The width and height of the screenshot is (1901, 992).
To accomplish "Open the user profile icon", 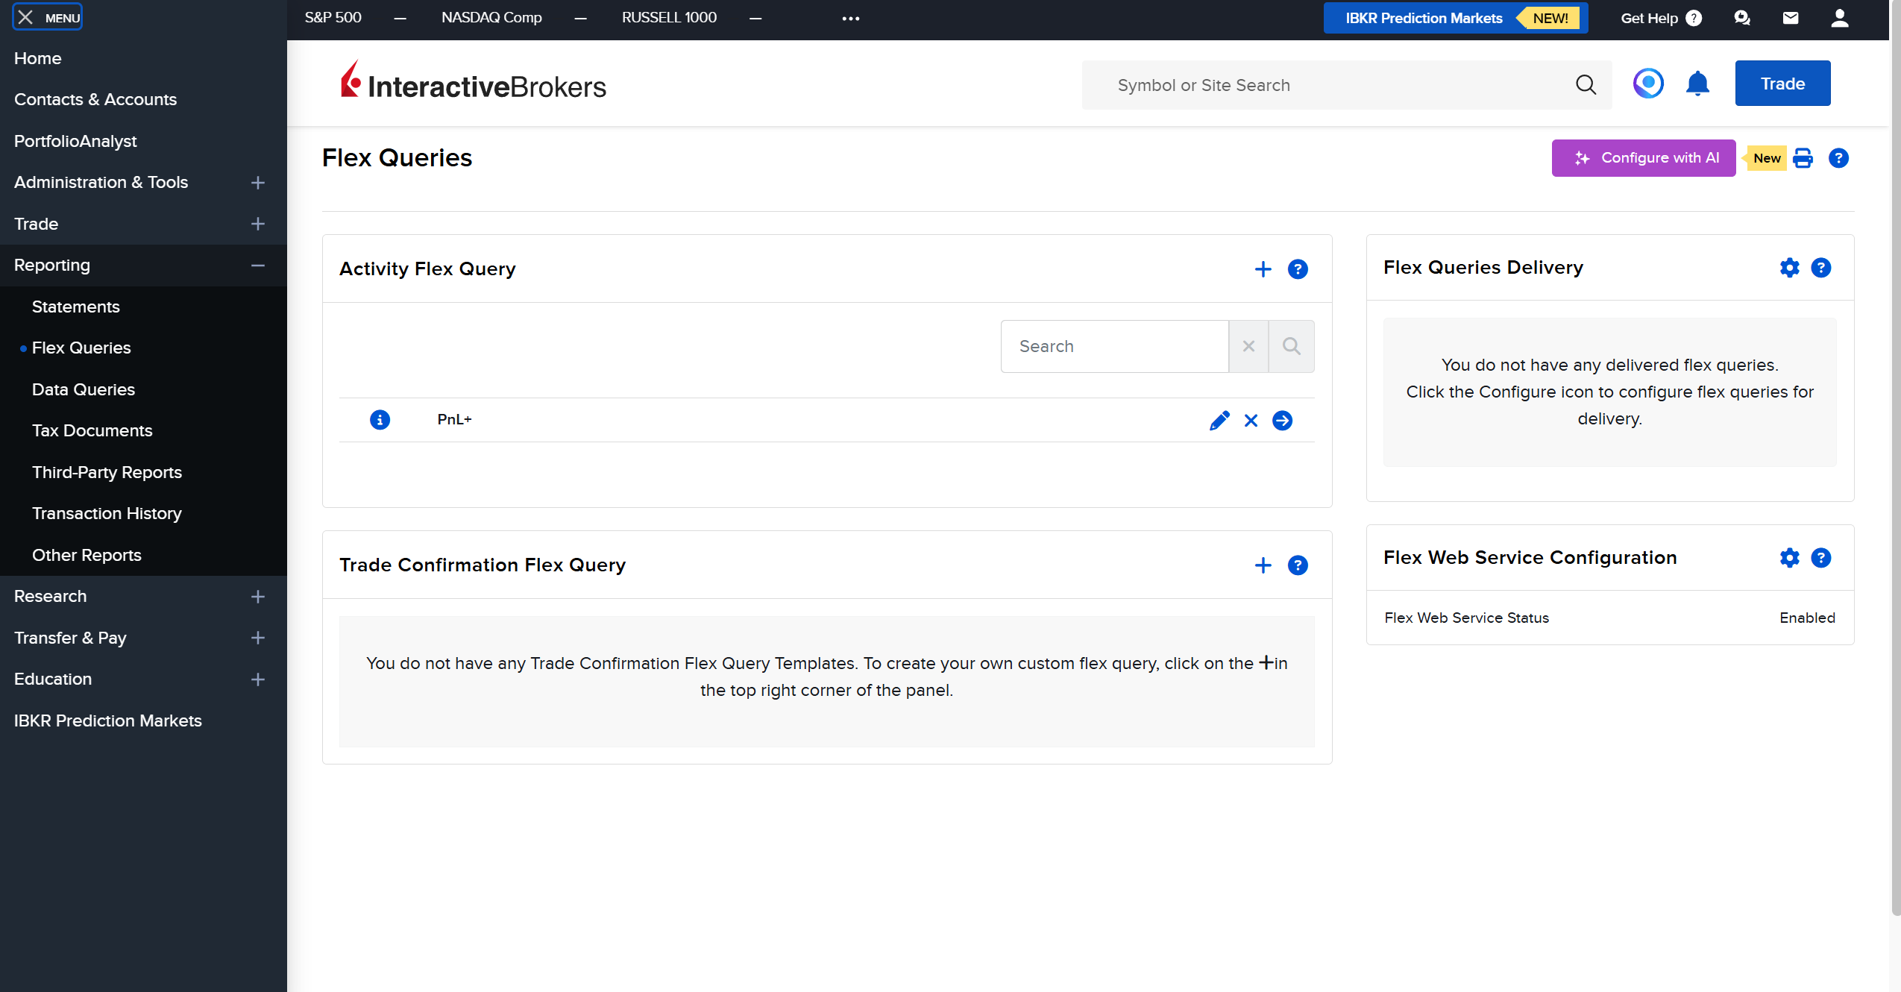I will tap(1840, 18).
